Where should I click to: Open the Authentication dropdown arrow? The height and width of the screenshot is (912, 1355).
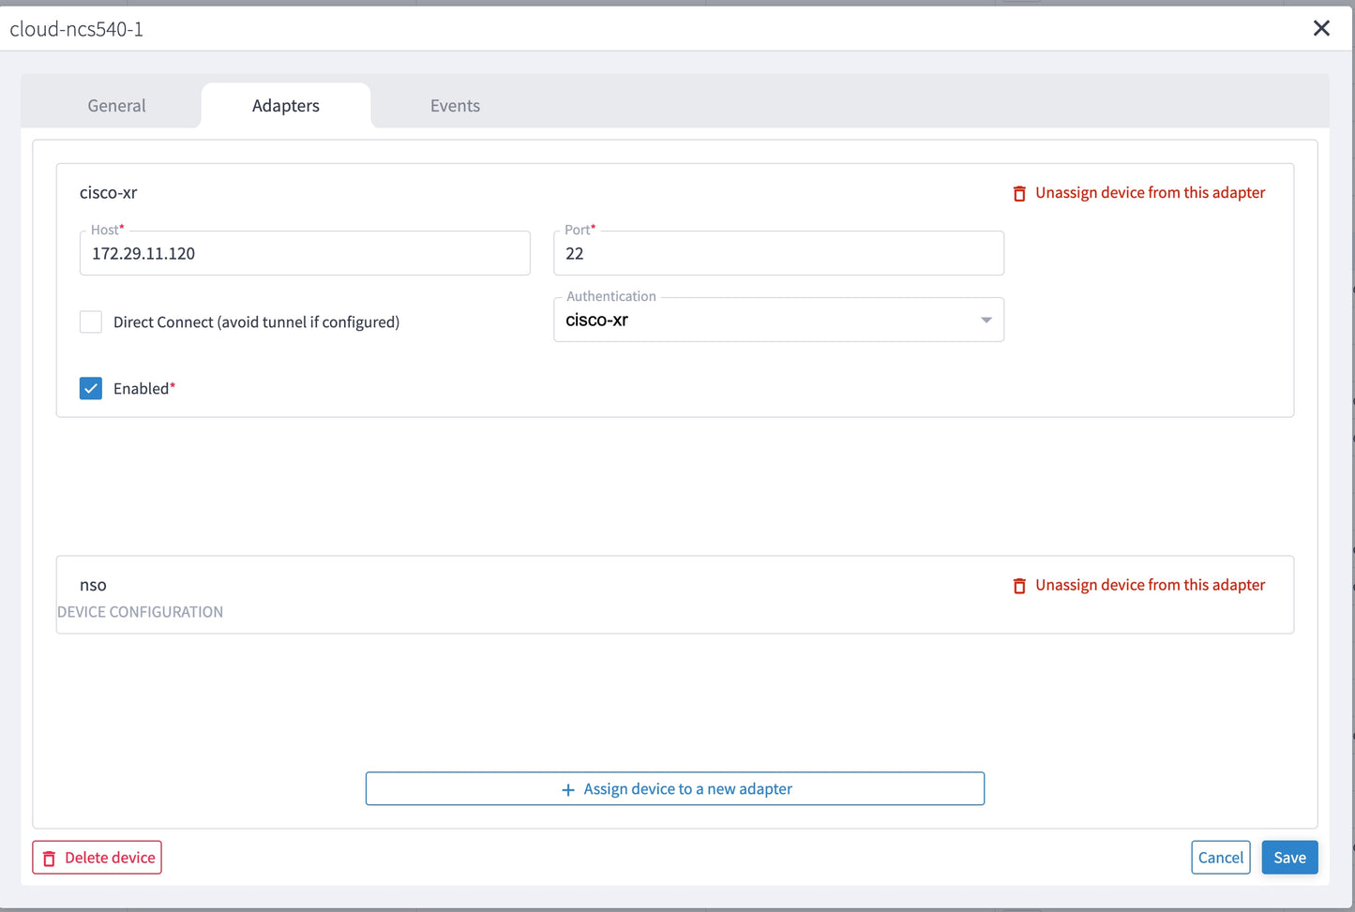986,320
